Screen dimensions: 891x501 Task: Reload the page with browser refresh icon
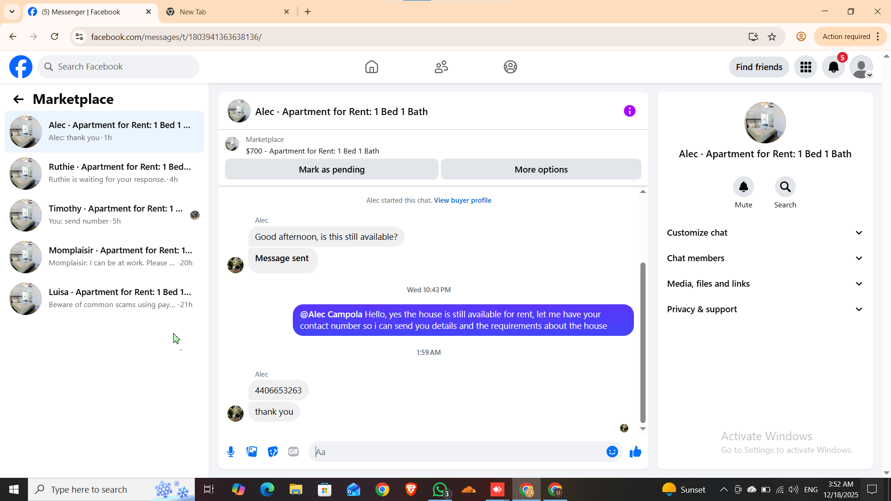coord(54,37)
